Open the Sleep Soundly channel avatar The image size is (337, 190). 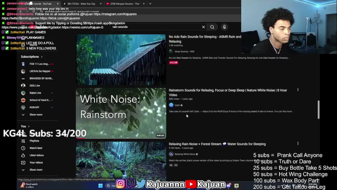(171, 51)
